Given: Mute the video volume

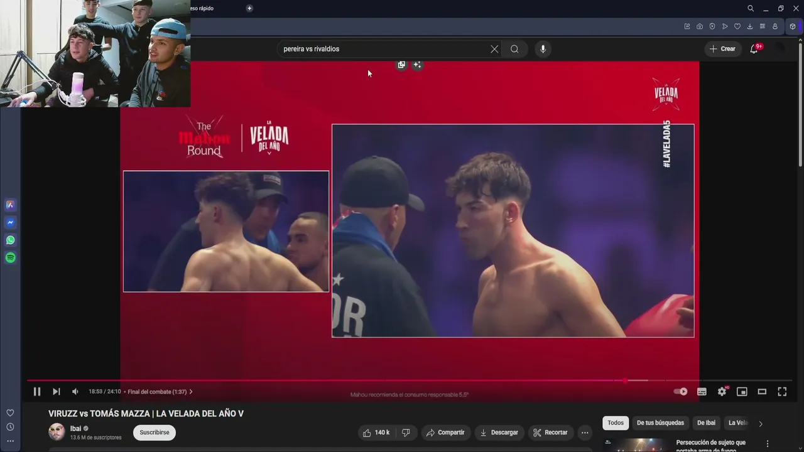Looking at the screenshot, I should point(75,392).
